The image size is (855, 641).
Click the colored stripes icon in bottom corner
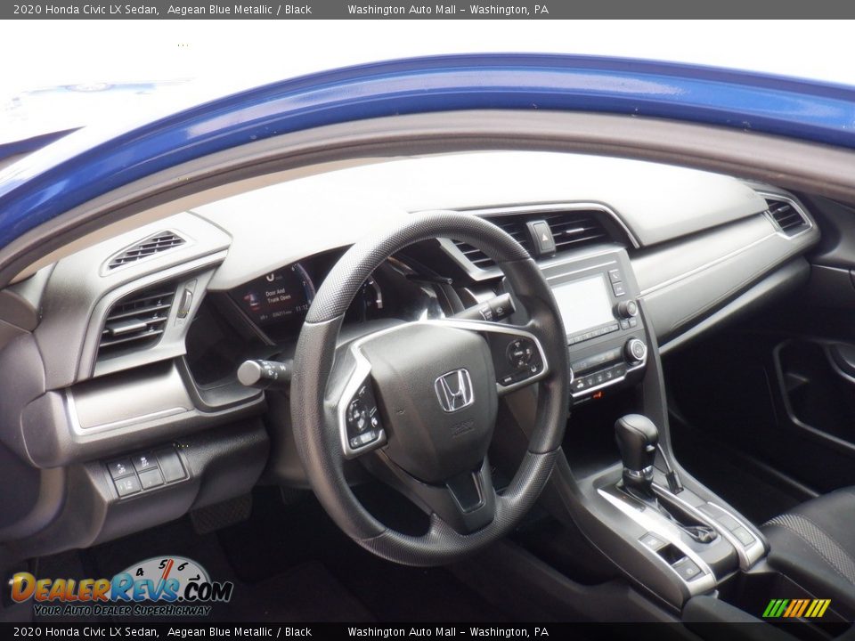pos(796,608)
